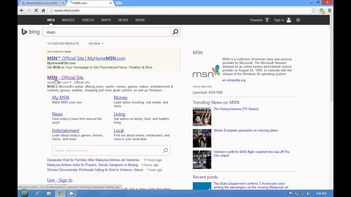Screen dimensions: 351x197
Task: Open the MAPS section
Action: tap(106, 20)
